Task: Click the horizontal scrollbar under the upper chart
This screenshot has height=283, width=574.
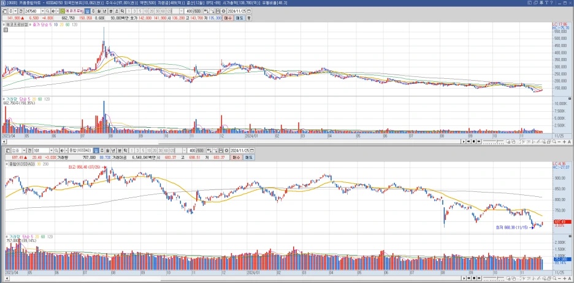Action: [231, 142]
